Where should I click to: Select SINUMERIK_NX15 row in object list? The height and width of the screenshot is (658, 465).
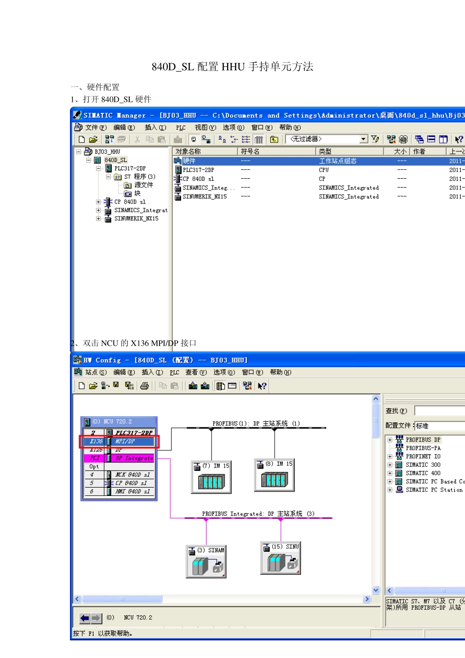(x=319, y=197)
